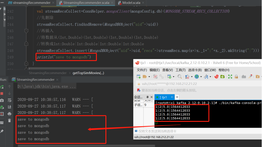
Task: Collapse code fold marker at line 245
Action: point(26,31)
